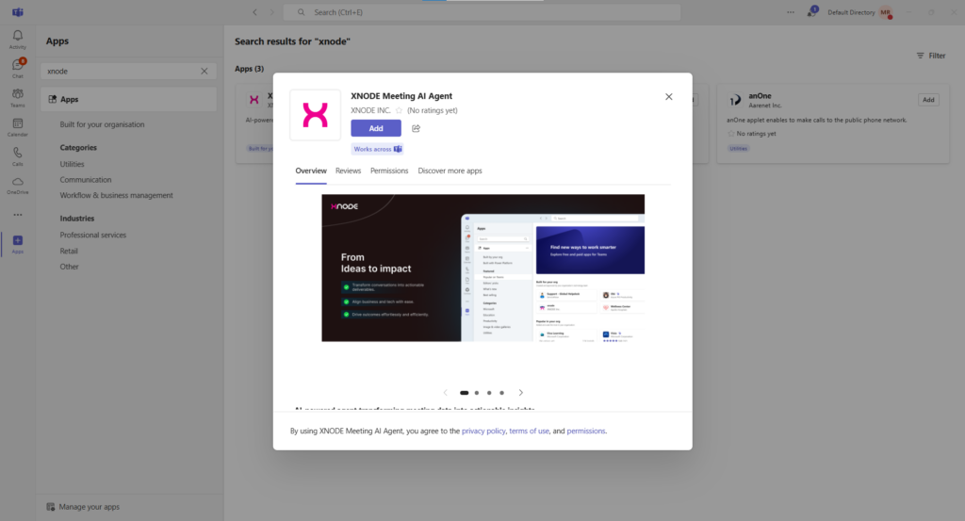Show the previous screenshot in carousel

coord(446,393)
